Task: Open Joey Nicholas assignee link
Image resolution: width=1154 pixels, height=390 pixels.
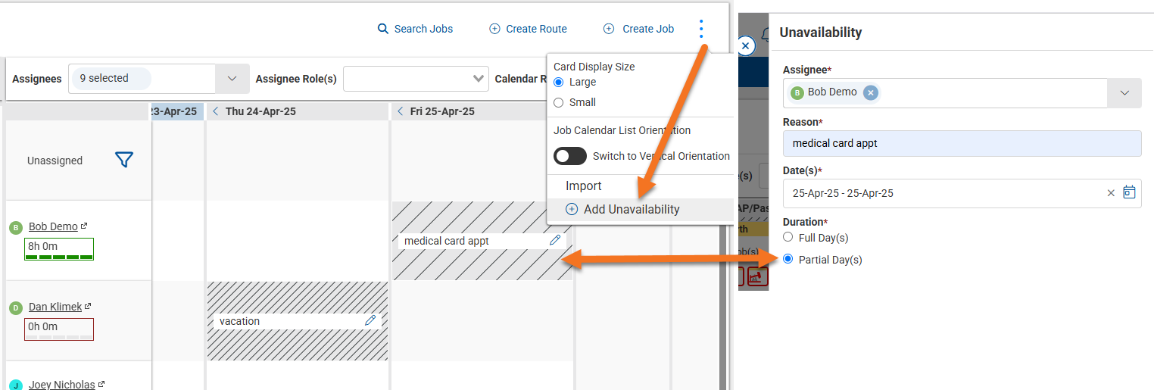Action: (62, 385)
